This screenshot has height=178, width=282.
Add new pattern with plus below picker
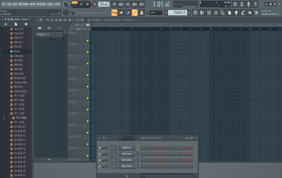click(x=49, y=159)
